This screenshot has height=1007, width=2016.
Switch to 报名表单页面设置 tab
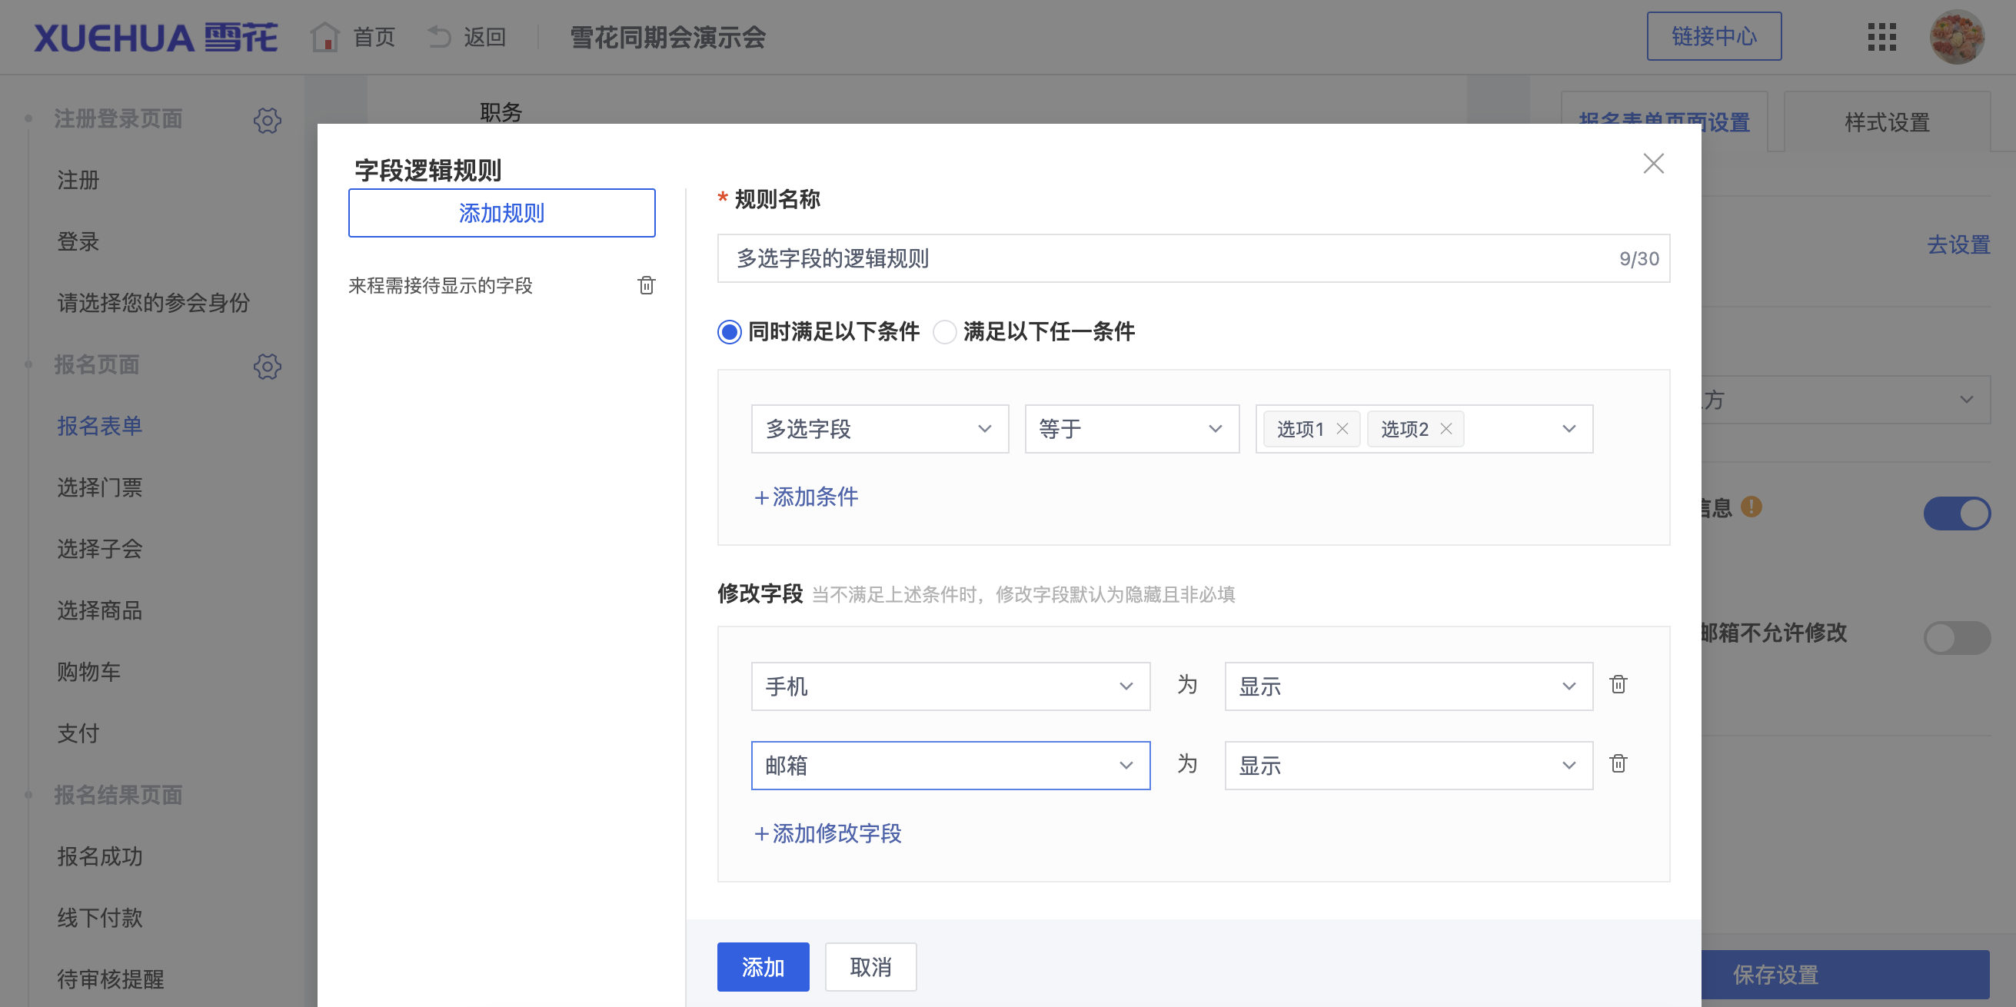[1664, 122]
